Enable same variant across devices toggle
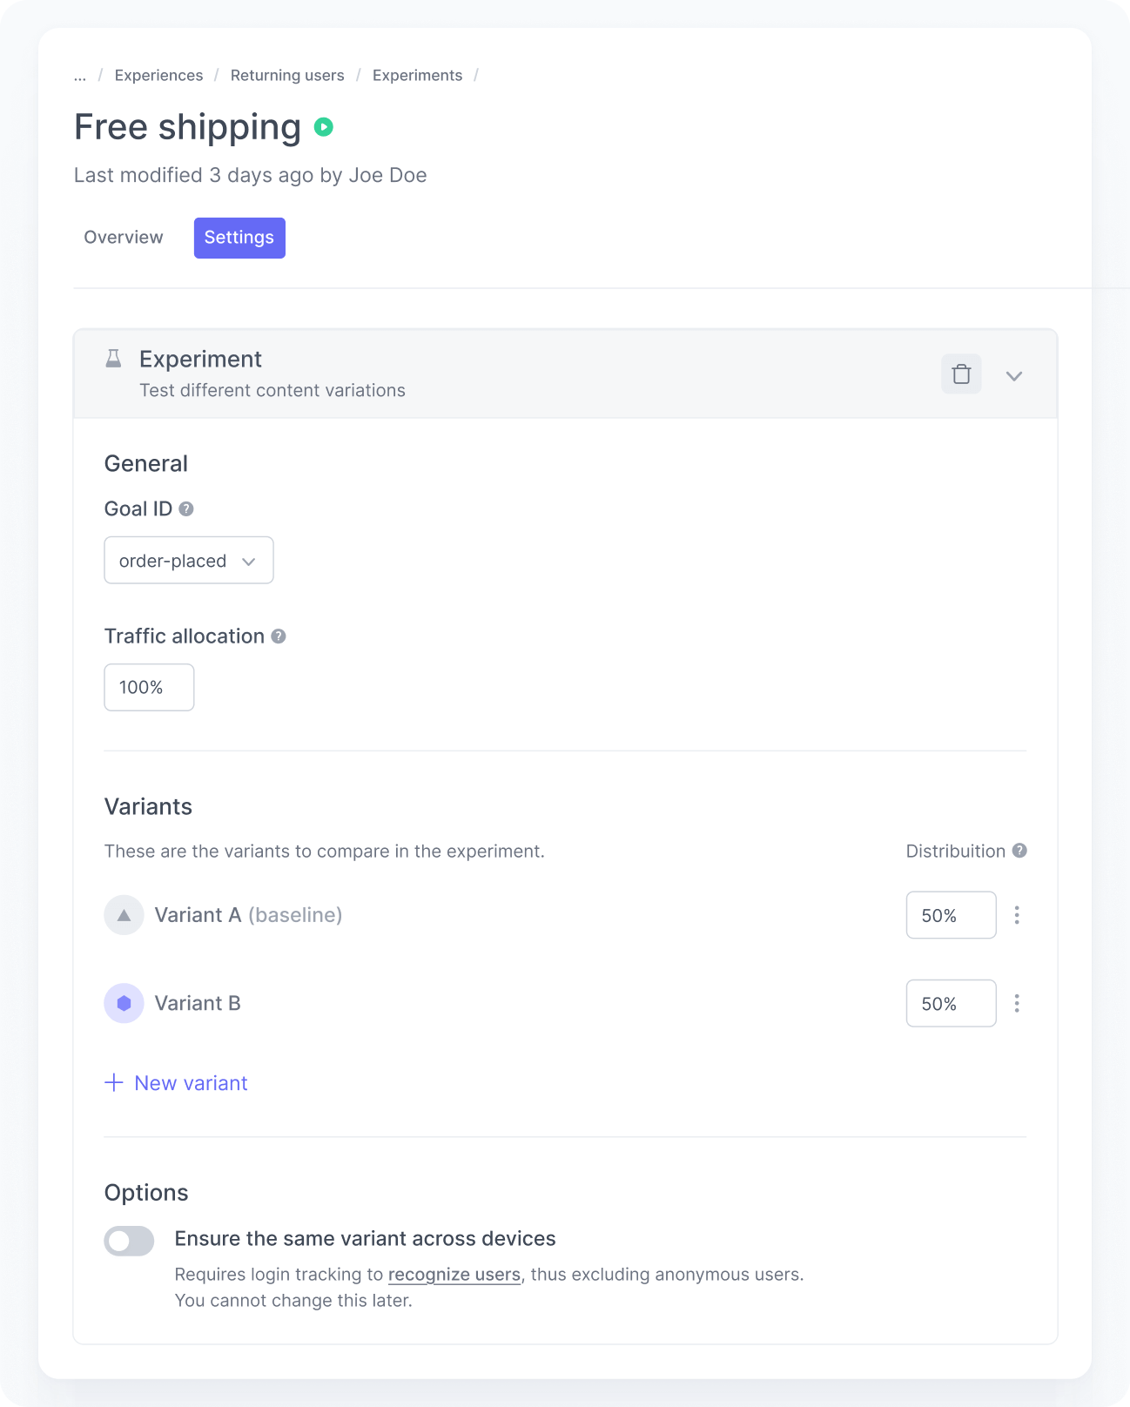 pos(130,1241)
